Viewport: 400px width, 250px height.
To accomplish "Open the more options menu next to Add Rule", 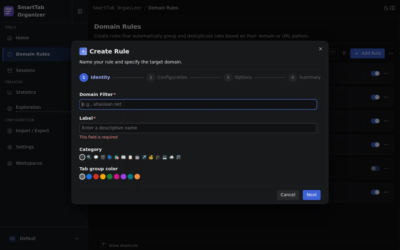I will click(x=391, y=53).
